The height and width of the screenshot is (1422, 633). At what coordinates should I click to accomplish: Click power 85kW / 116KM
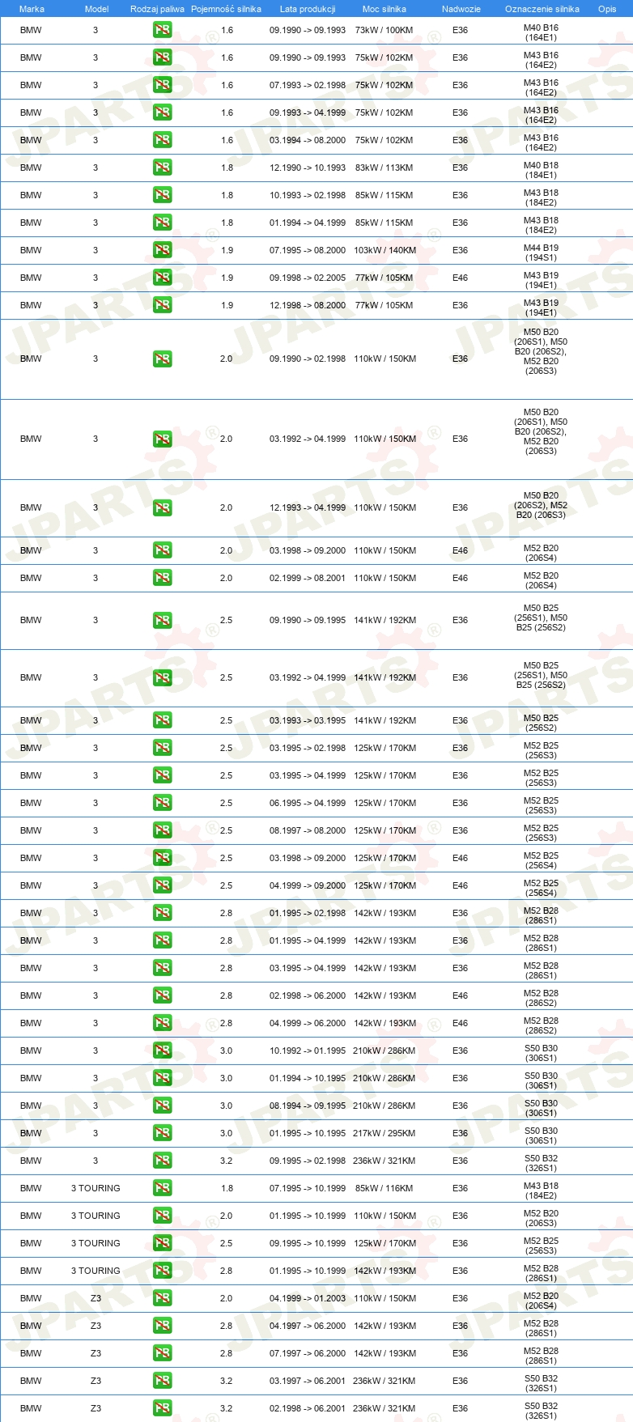point(384,1188)
